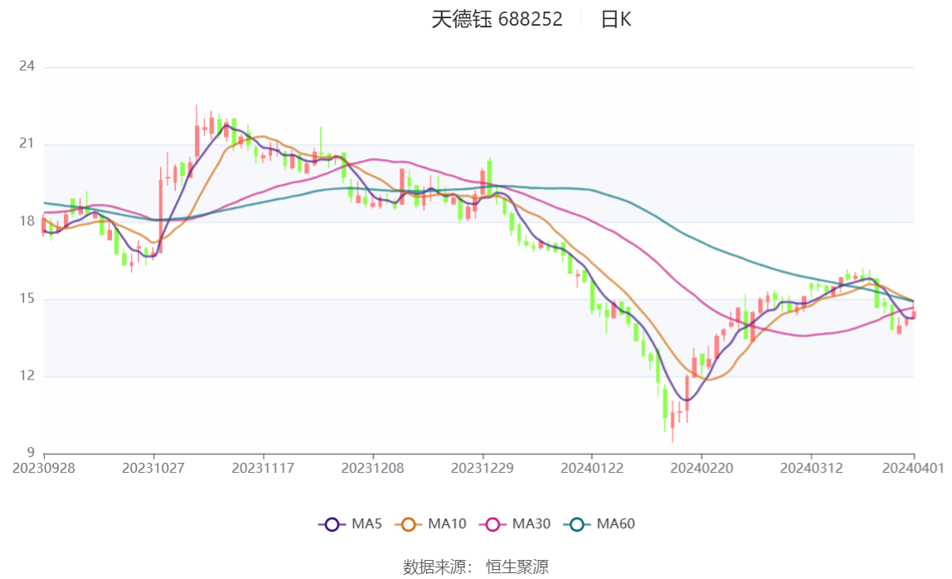
Task: Click the 20240220 date tick
Action: pyautogui.click(x=702, y=468)
